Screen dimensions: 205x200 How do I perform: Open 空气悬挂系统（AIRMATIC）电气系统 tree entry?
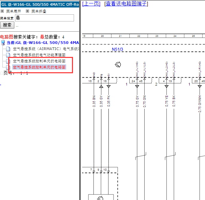pyautogui.click(x=46, y=49)
